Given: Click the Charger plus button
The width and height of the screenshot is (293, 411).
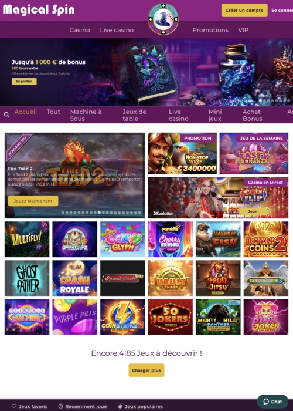Looking at the screenshot, I should click(x=146, y=370).
